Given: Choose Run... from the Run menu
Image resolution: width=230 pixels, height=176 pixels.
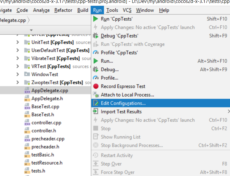Looking at the screenshot, I should (x=107, y=61).
